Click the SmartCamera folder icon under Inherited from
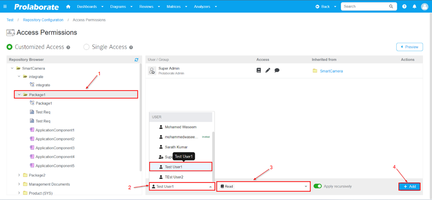Screen dimensions: 432x200 tap(315, 71)
